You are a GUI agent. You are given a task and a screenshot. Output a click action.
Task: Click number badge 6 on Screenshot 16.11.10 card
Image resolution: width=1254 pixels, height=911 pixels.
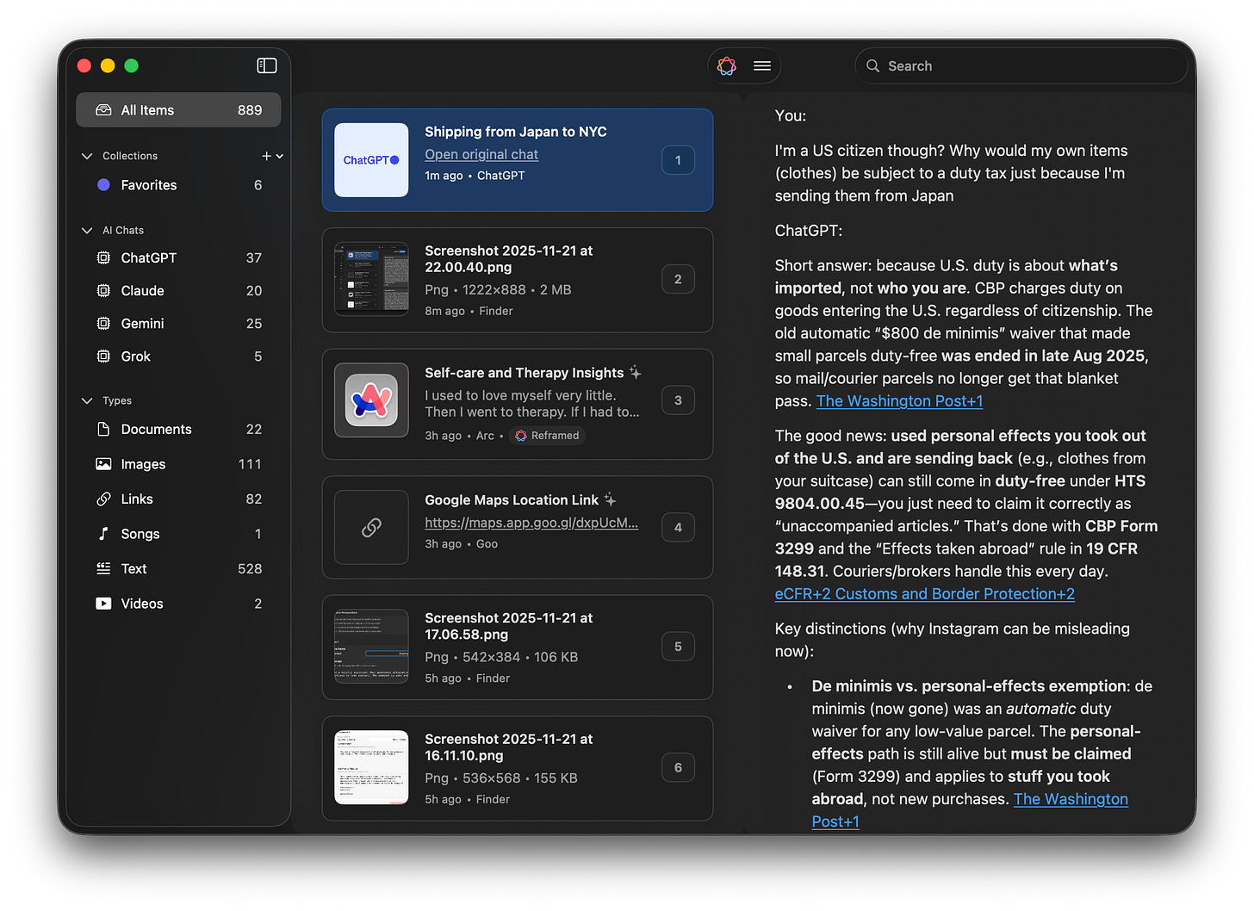[x=678, y=767]
